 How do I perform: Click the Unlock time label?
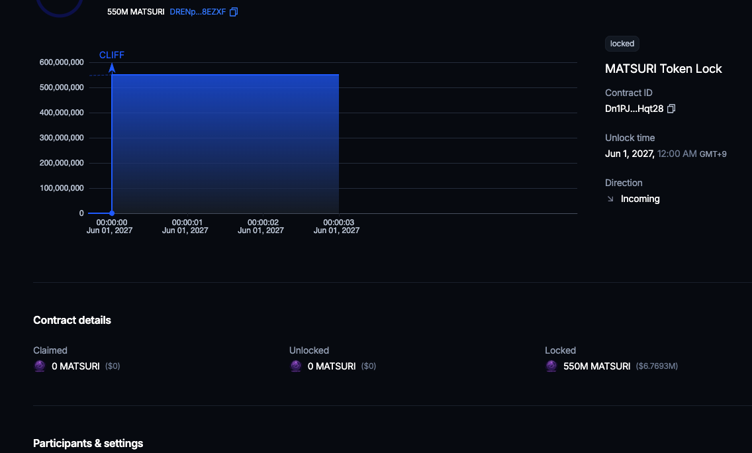(630, 138)
